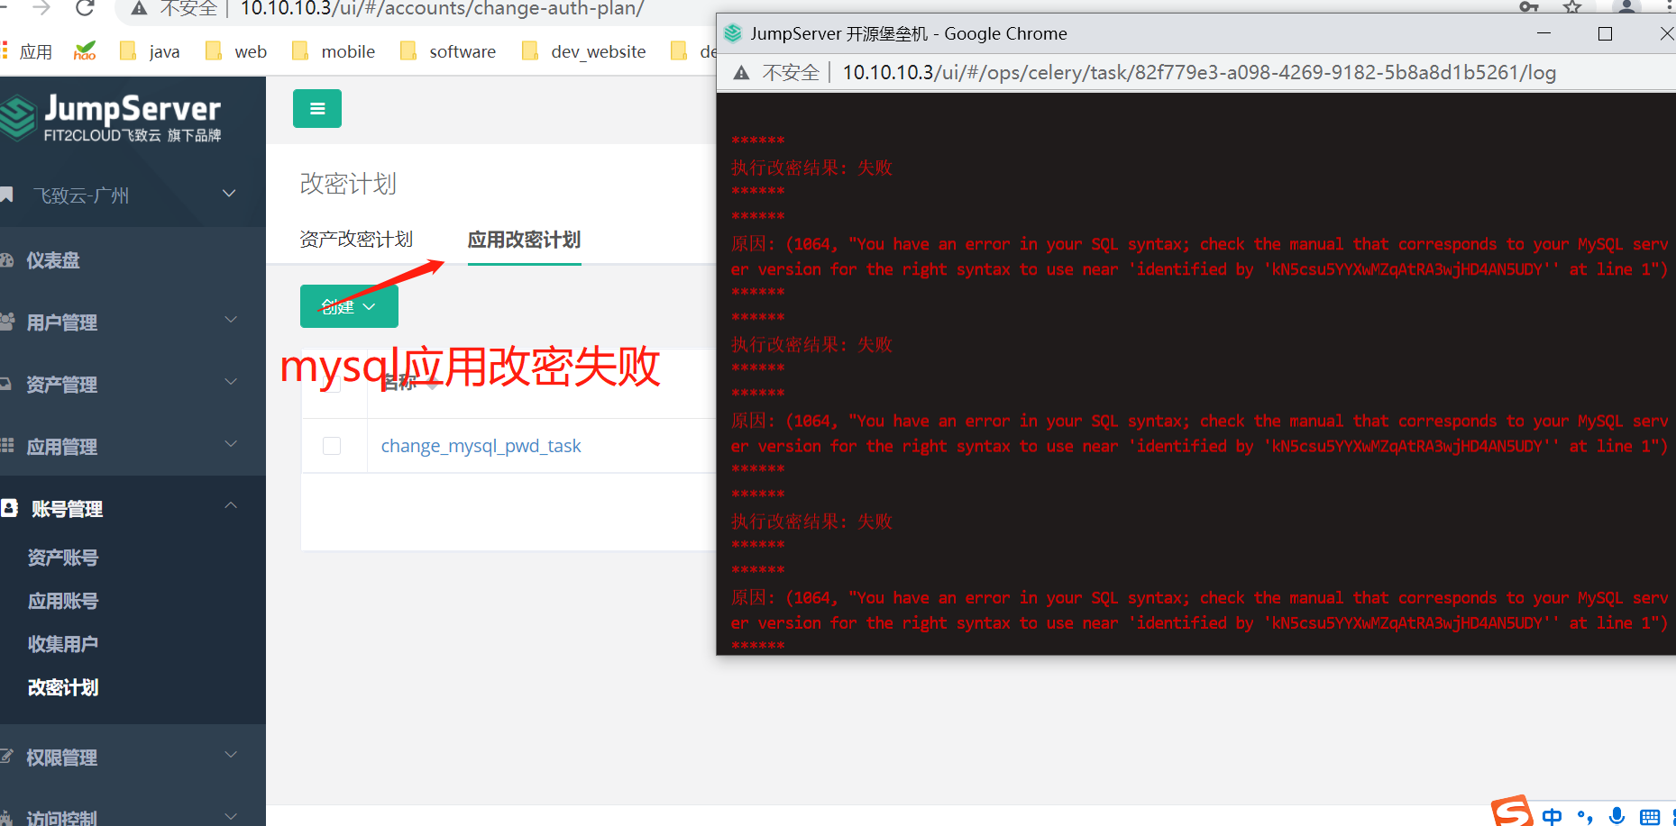Click the soft keyboard icon on the input method bar

pyautogui.click(x=1650, y=817)
